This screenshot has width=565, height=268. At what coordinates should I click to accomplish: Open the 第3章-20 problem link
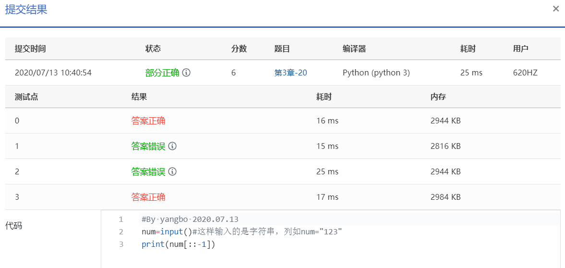click(x=291, y=73)
